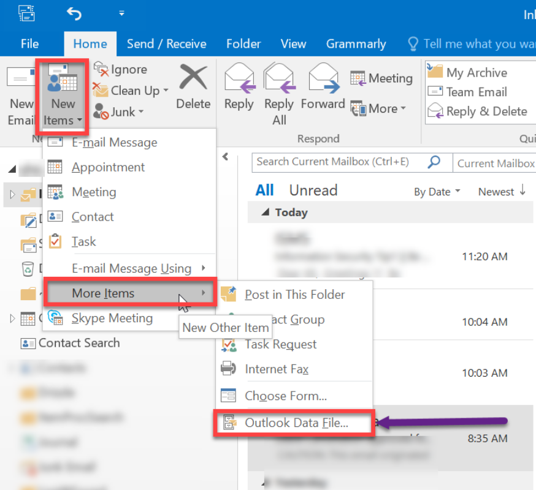Open the Junk dropdown

click(x=118, y=111)
